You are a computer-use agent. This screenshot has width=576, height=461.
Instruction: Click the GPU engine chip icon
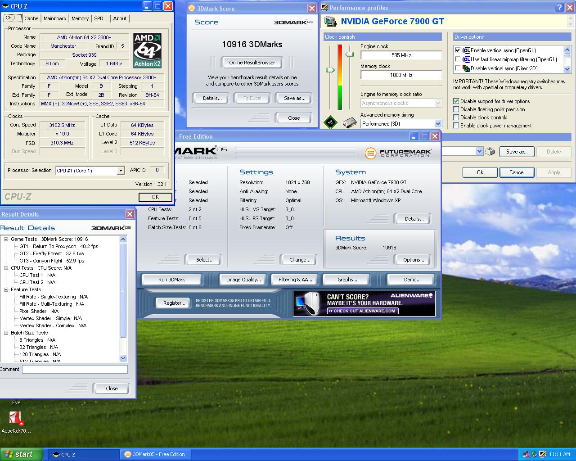pos(331,122)
